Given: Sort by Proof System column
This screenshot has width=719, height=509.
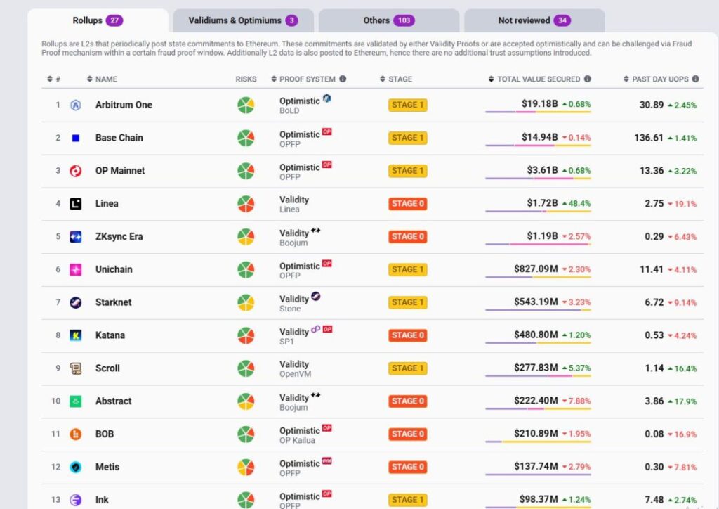Looking at the screenshot, I should (303, 79).
